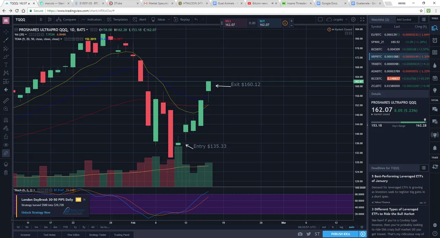Set time range to 6m
The width and height of the screenshot is (440, 238).
click(55, 227)
